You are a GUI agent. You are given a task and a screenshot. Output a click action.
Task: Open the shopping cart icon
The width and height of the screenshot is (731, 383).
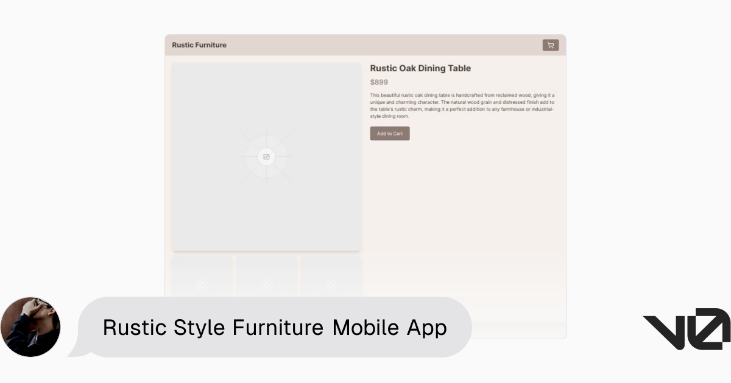(551, 45)
